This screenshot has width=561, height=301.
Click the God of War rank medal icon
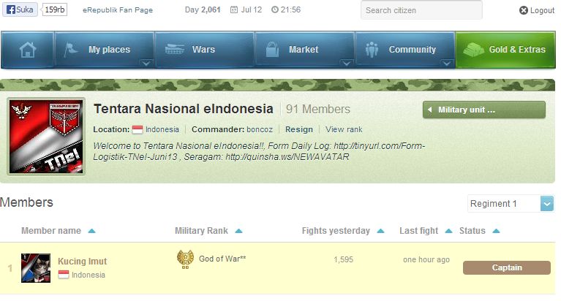pyautogui.click(x=185, y=259)
